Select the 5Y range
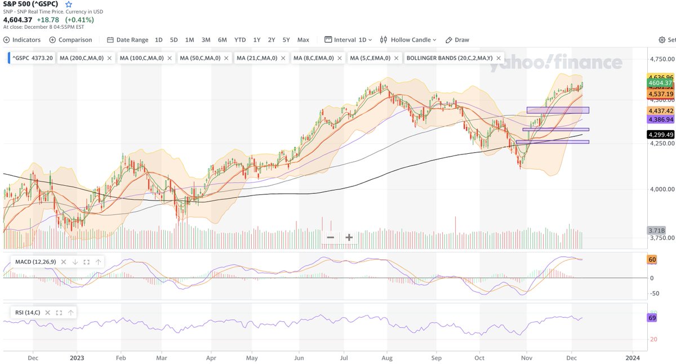This screenshot has width=676, height=364. click(286, 40)
